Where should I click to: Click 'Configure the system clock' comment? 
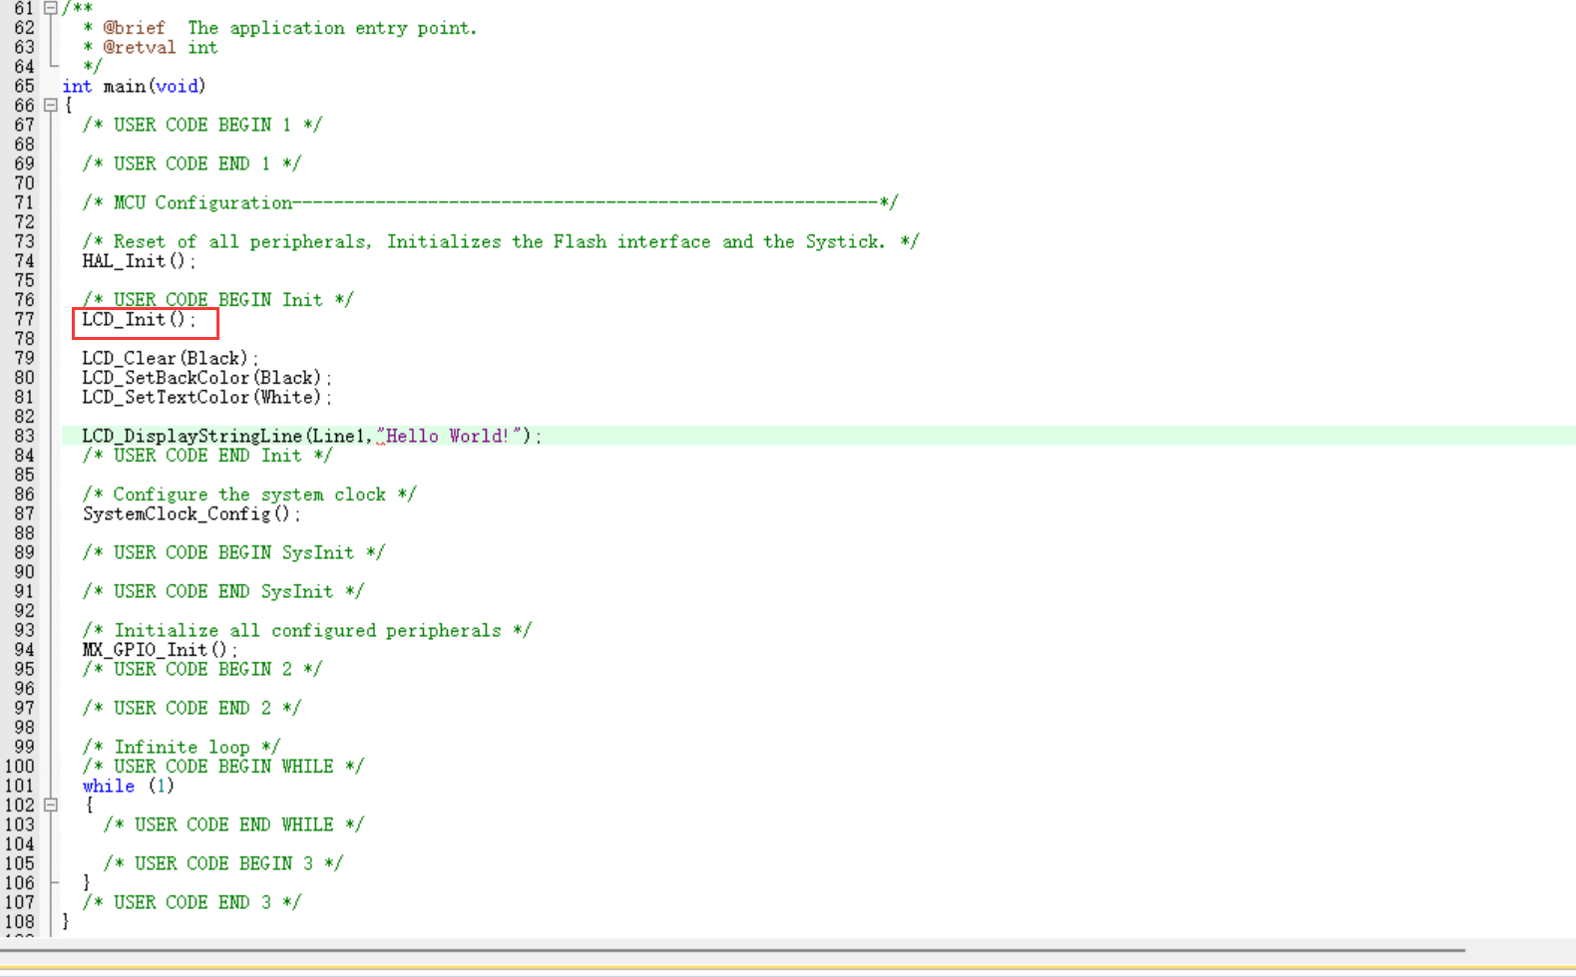point(249,494)
